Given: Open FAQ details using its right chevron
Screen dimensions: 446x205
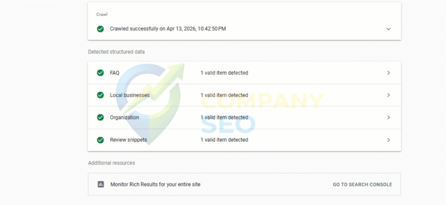Looking at the screenshot, I should [389, 73].
